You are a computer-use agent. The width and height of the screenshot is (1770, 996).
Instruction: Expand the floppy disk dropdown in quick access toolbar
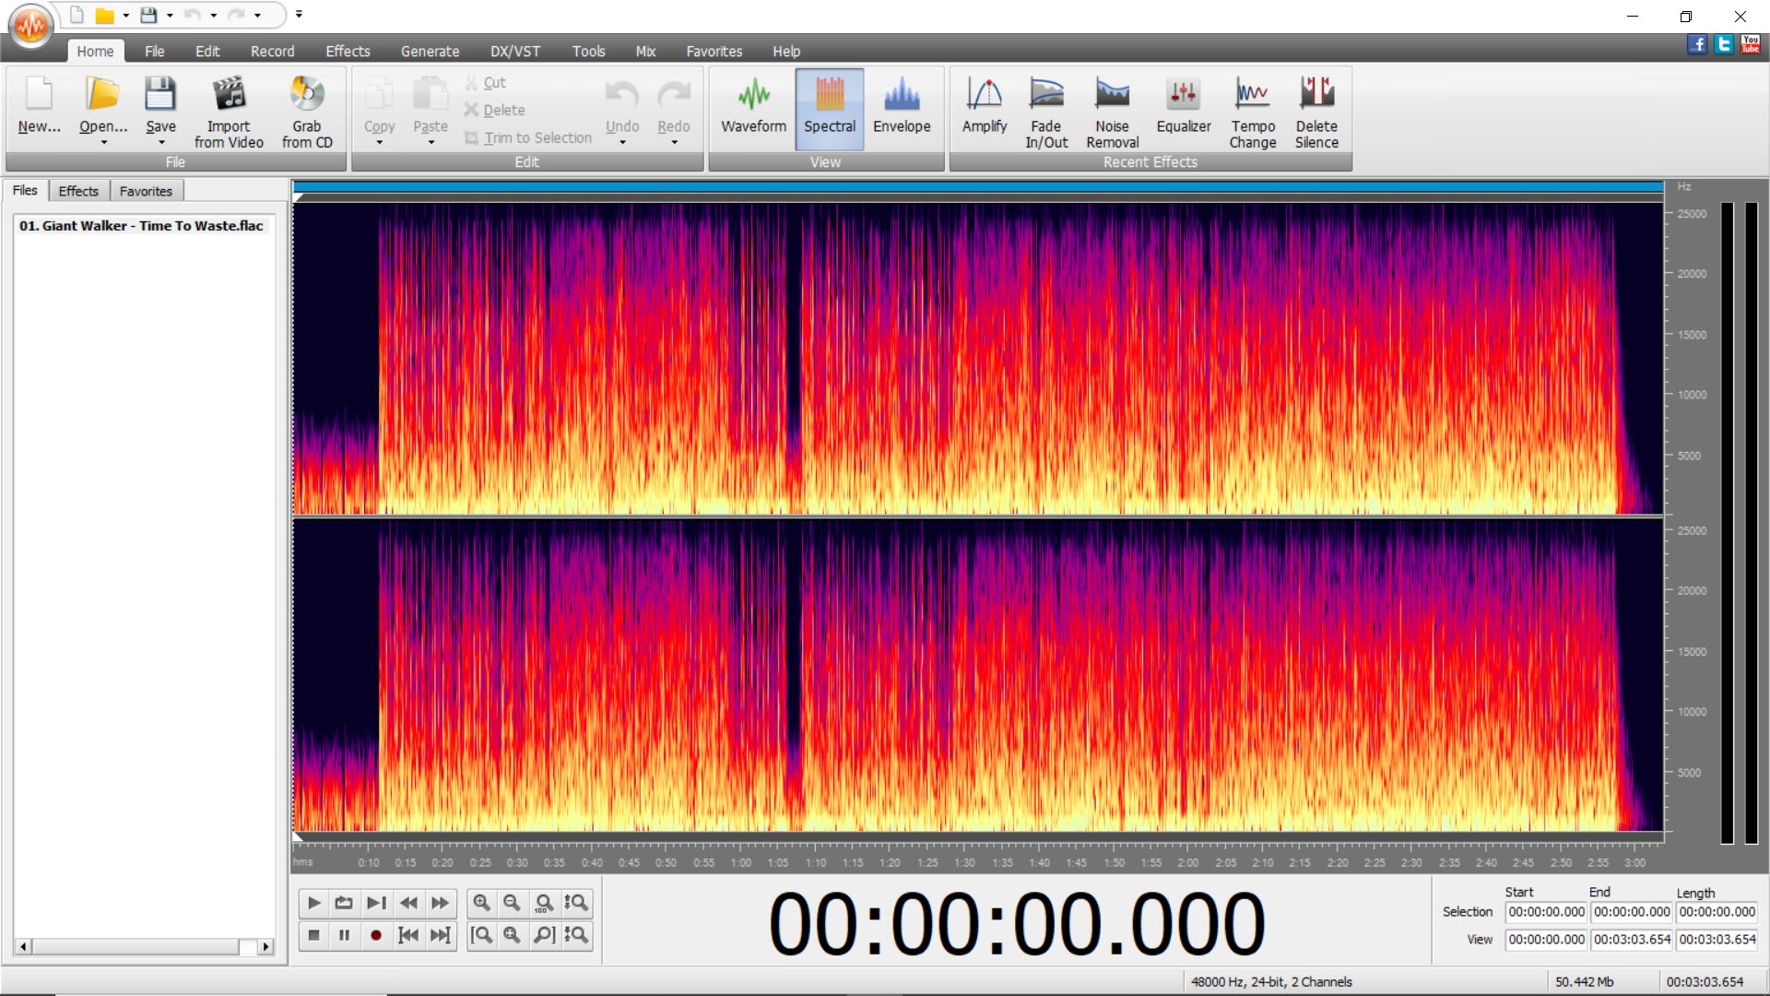click(170, 16)
